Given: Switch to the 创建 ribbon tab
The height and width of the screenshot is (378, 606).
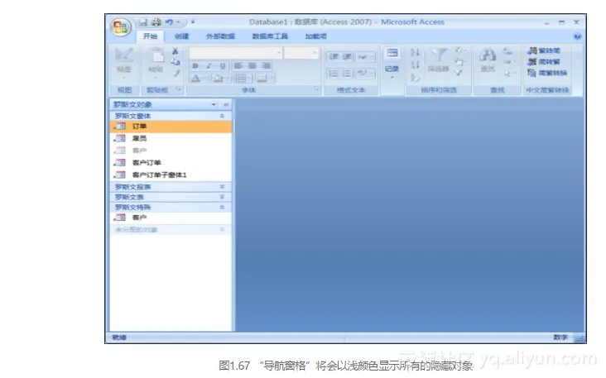Looking at the screenshot, I should click(181, 36).
